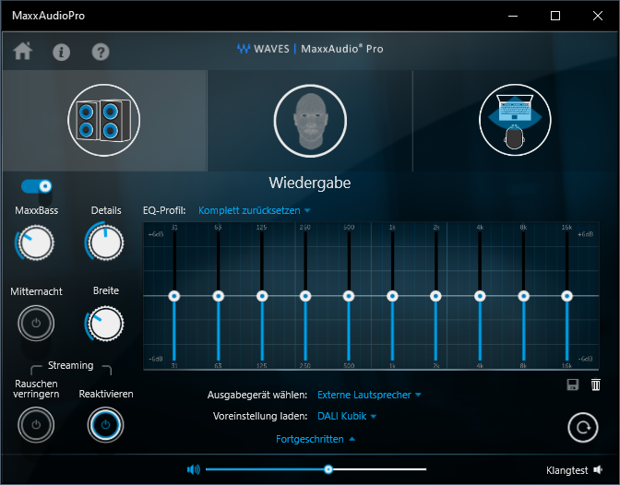The height and width of the screenshot is (485, 620).
Task: Click the Klangtest speaker icon
Action: pyautogui.click(x=598, y=469)
